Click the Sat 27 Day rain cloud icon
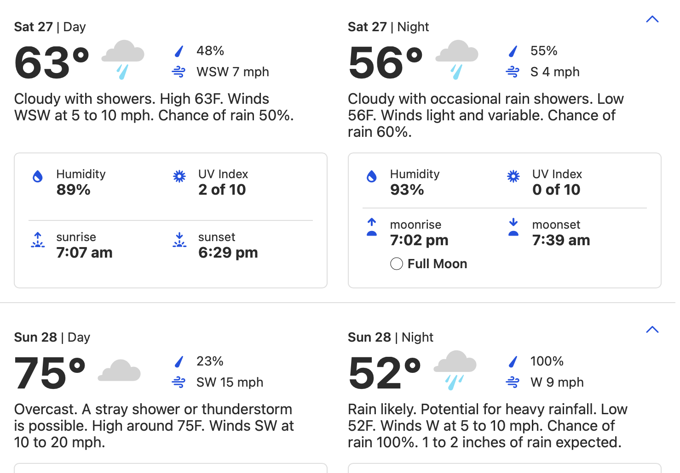This screenshot has height=473, width=680. click(123, 59)
